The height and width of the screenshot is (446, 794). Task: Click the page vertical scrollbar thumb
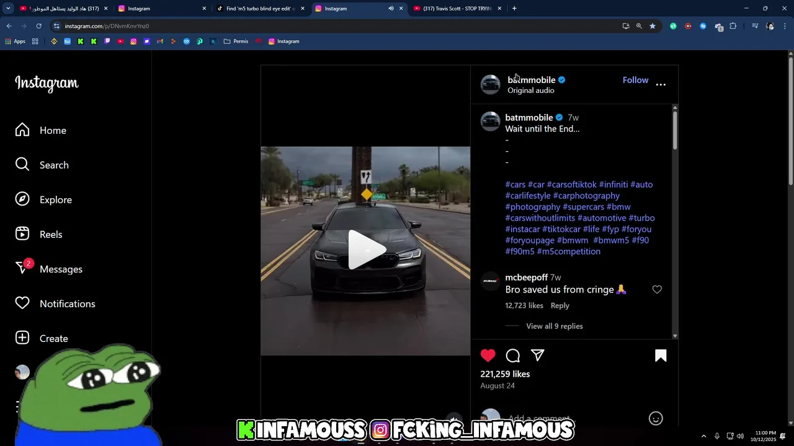tap(791, 121)
